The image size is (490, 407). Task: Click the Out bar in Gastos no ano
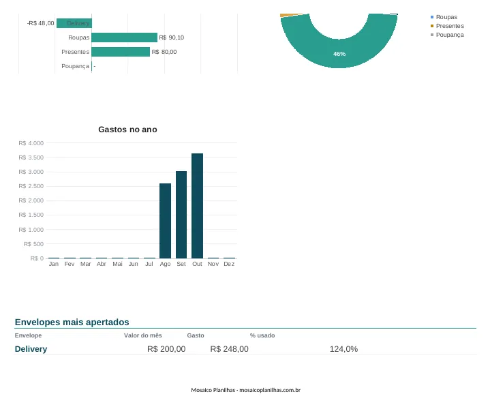pos(197,206)
